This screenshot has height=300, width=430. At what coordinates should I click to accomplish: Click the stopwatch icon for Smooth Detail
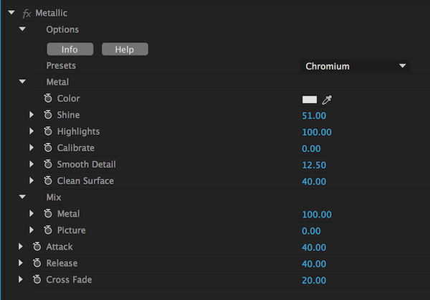[x=48, y=164]
